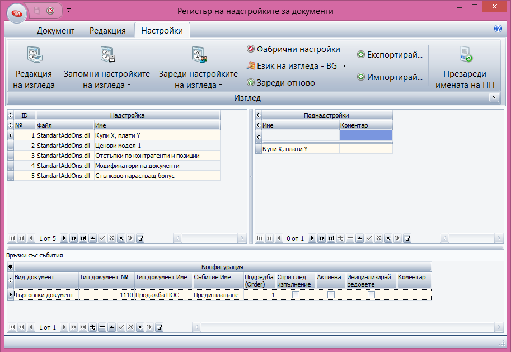Click Фабрични настройки
The height and width of the screenshot is (352, 511).
point(294,49)
